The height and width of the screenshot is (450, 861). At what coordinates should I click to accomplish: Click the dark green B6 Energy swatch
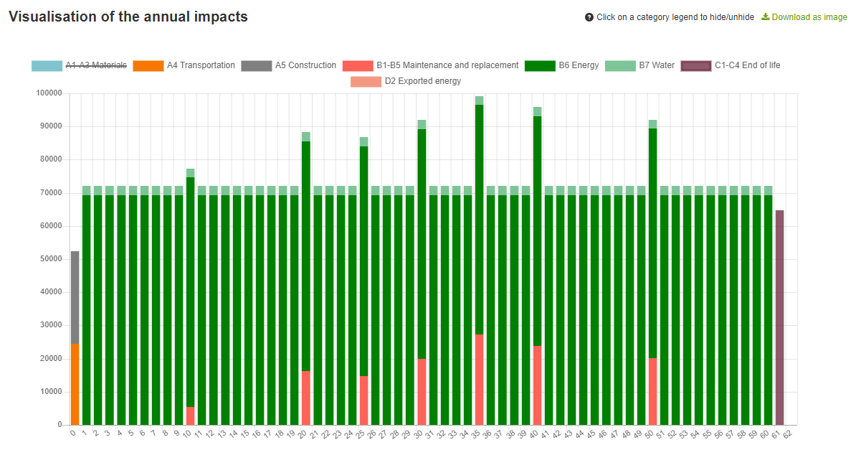[x=540, y=66]
